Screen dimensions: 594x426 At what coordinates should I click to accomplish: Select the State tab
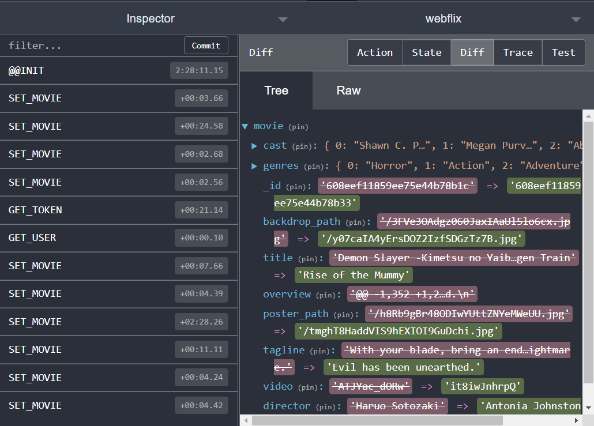[427, 52]
